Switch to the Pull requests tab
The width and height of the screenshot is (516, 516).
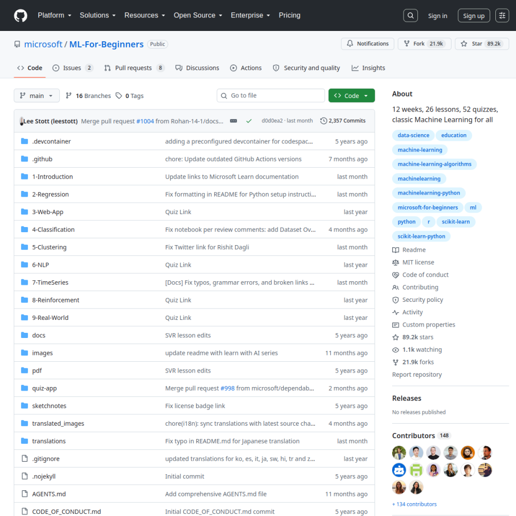(134, 68)
